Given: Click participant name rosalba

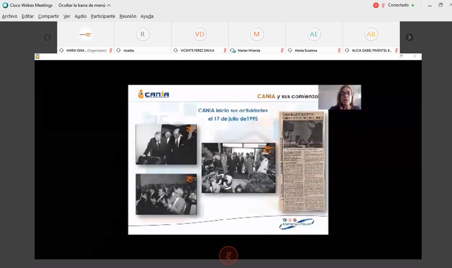Looking at the screenshot, I should 129,50.
